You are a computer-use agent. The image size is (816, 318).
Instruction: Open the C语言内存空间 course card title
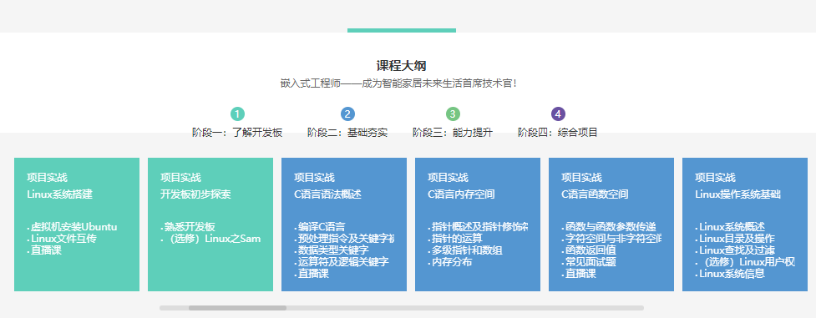pyautogui.click(x=461, y=194)
